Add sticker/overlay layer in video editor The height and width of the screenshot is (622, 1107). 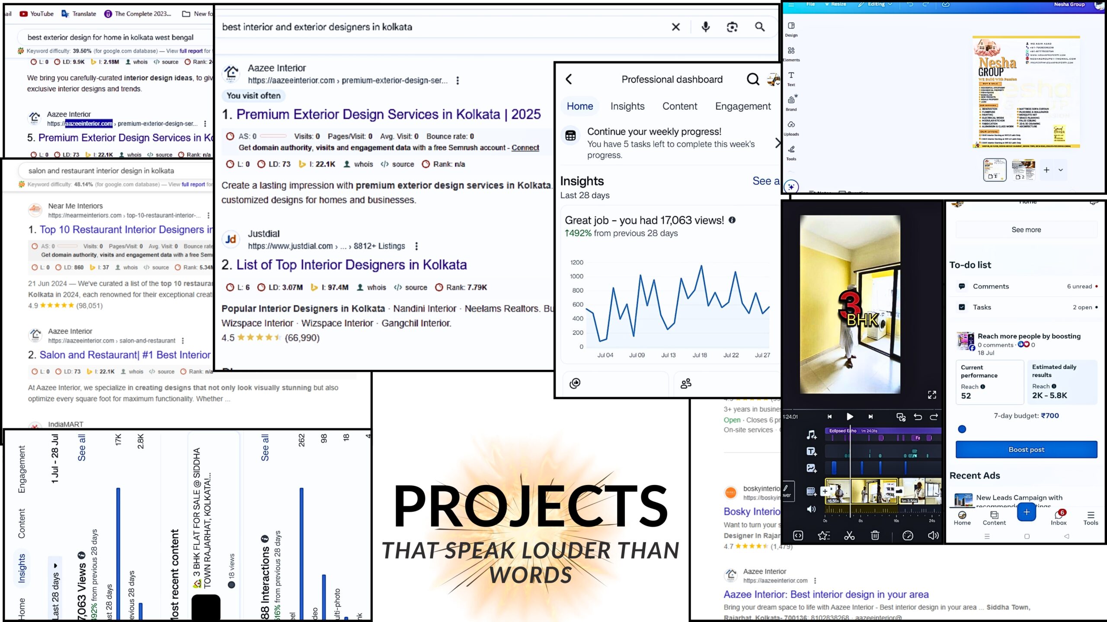811,468
